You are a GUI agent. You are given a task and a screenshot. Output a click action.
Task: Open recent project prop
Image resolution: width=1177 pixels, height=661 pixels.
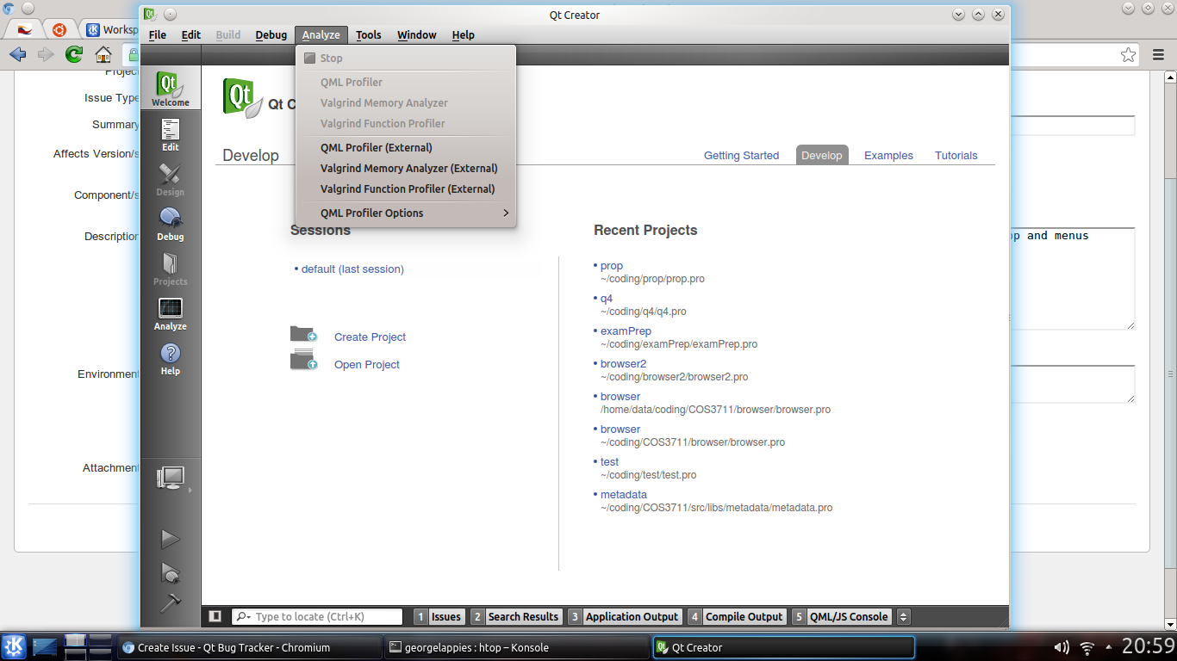tap(612, 266)
